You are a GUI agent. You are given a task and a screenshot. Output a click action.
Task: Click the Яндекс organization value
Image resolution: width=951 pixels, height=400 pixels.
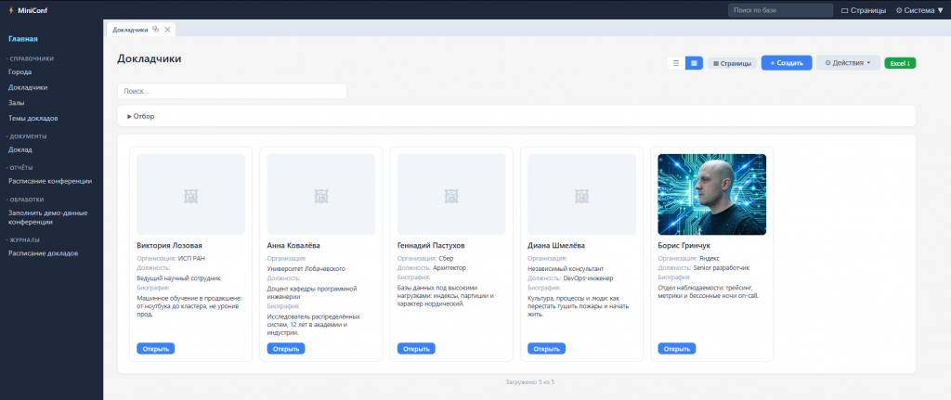[x=709, y=259]
